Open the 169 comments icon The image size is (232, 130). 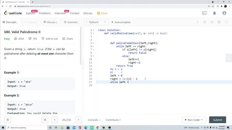(30, 39)
